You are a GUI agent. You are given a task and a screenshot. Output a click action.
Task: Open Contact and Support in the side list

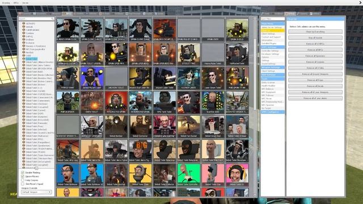[273, 37]
